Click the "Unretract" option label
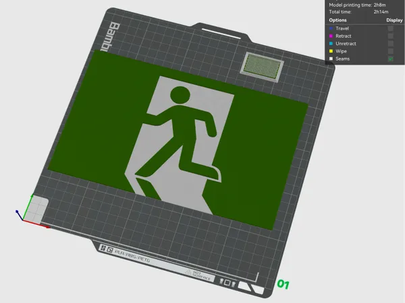Screen dimensions: 405x303 tap(346, 44)
